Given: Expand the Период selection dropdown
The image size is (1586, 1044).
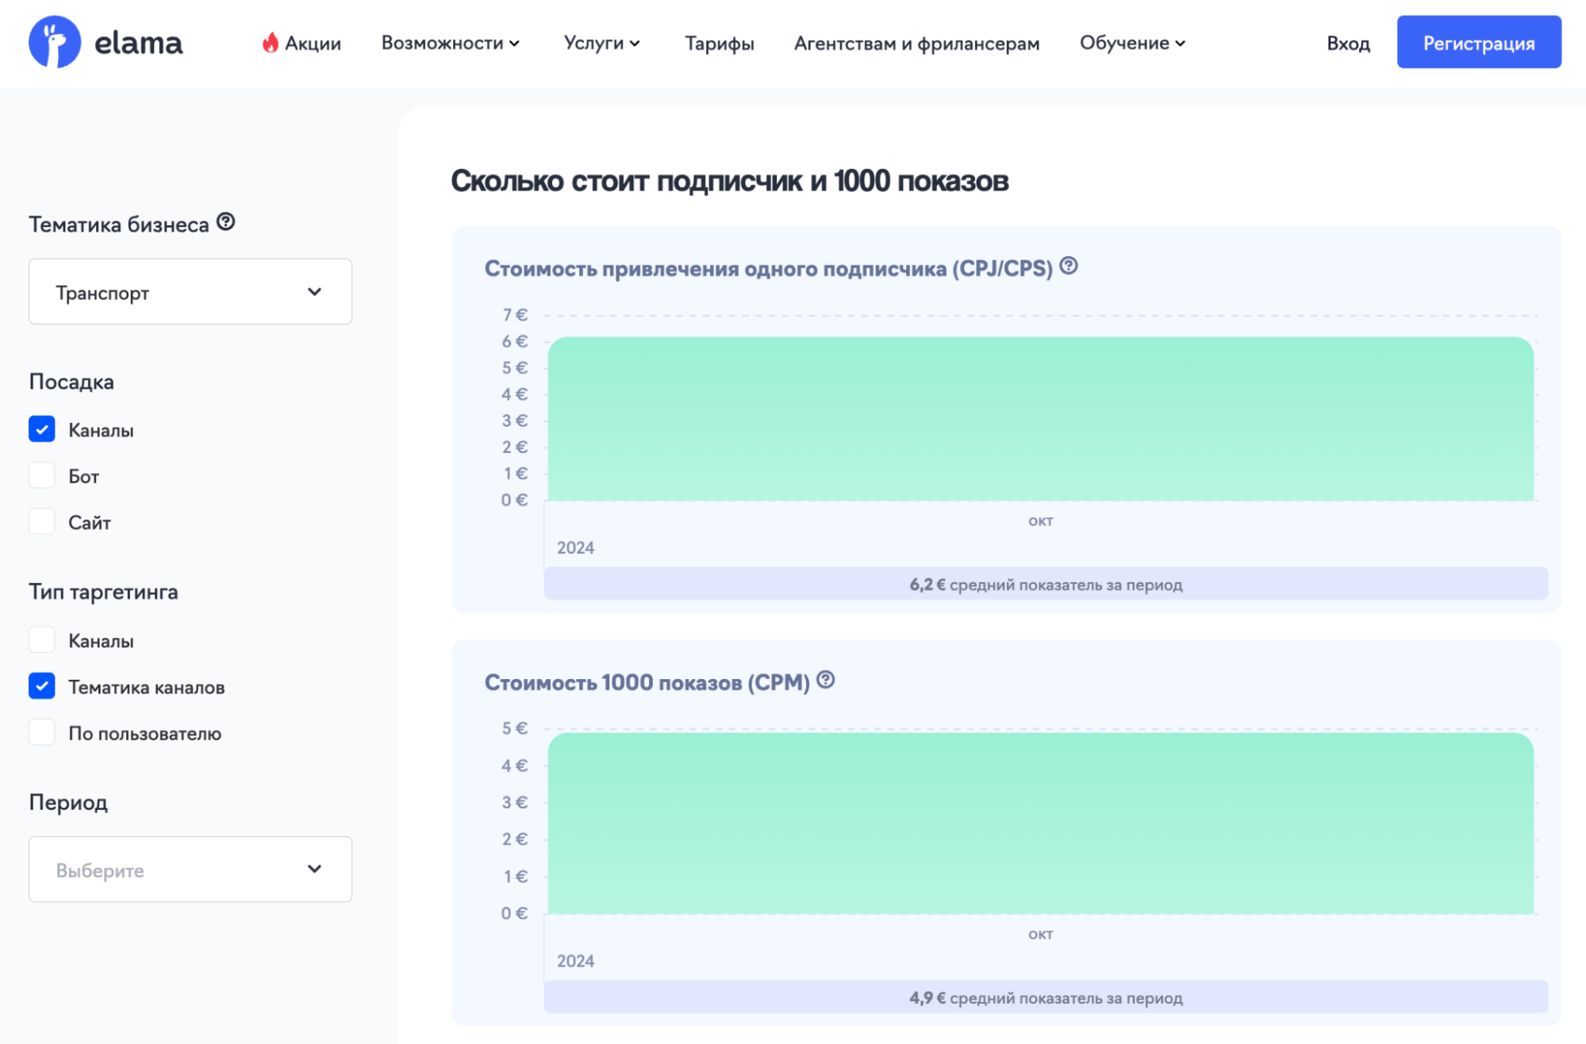Looking at the screenshot, I should (x=190, y=872).
